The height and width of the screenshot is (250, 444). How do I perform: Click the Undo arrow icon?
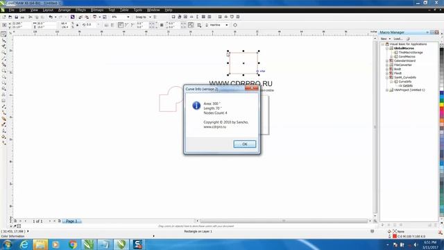[51, 17]
